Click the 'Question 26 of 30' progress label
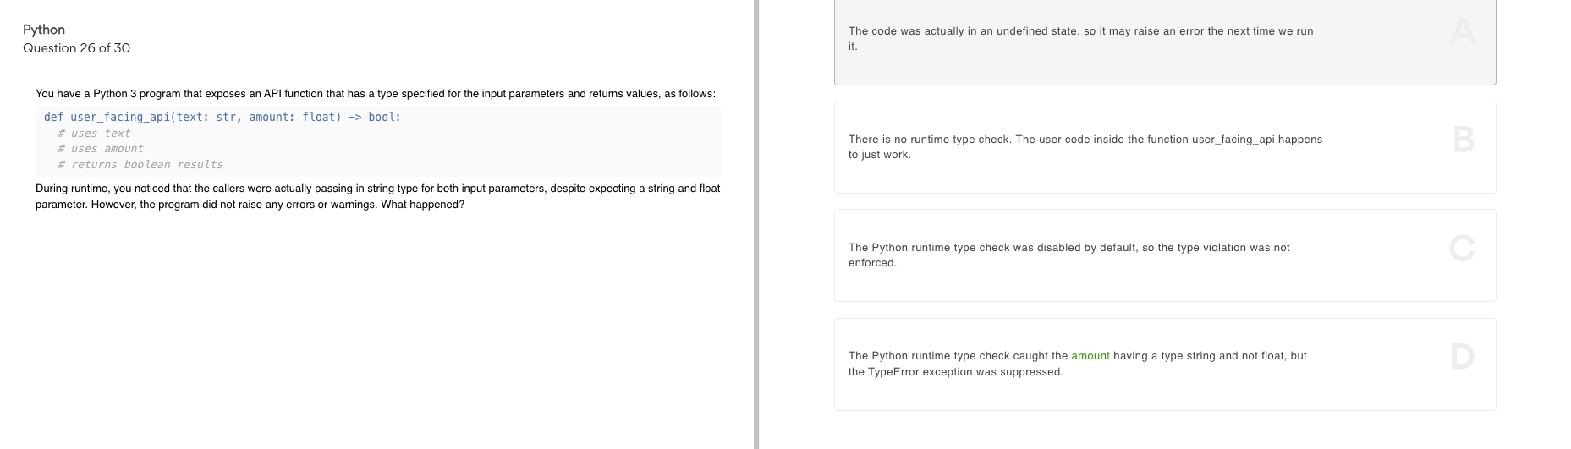The height and width of the screenshot is (449, 1571). tap(77, 48)
